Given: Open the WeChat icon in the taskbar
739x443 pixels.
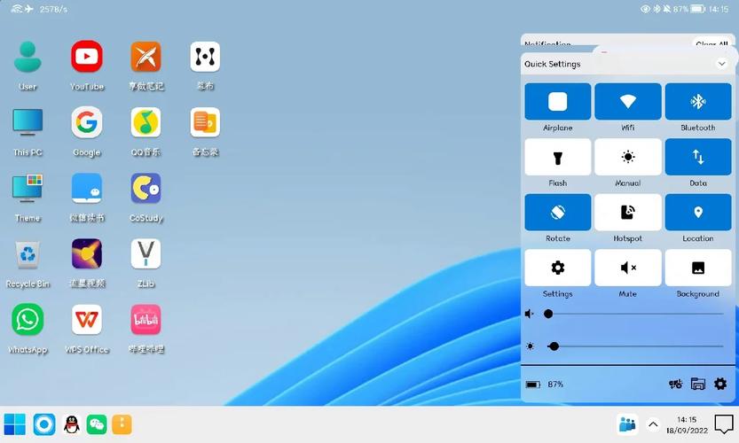Looking at the screenshot, I should (x=97, y=424).
